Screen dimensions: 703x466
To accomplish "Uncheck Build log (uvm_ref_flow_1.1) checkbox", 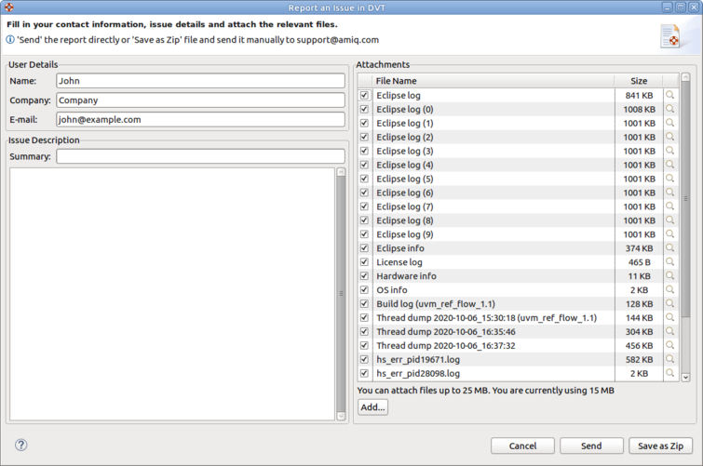I will click(364, 303).
